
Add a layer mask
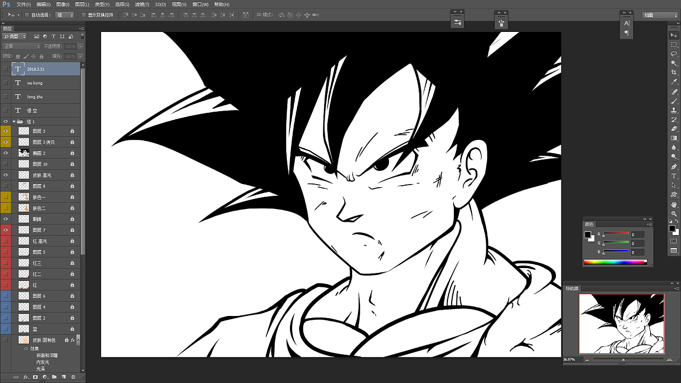[35, 377]
